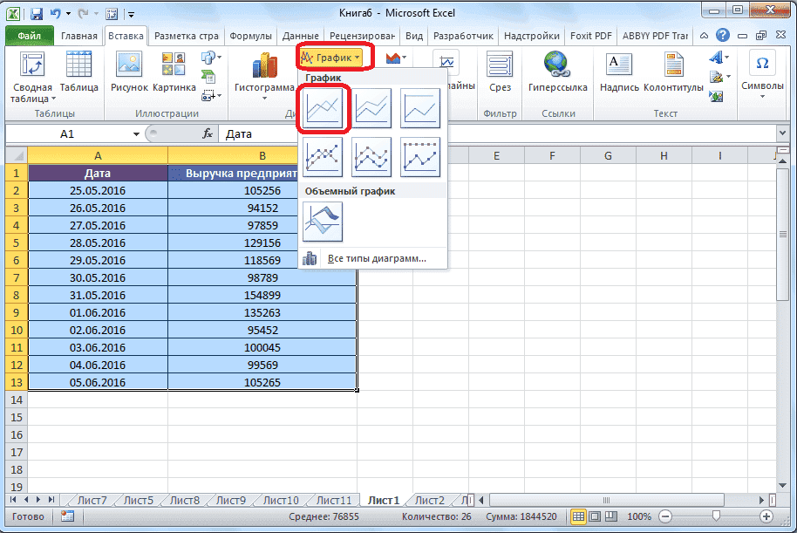This screenshot has height=533, width=797.
Task: Select the basic line chart type
Action: click(x=323, y=109)
